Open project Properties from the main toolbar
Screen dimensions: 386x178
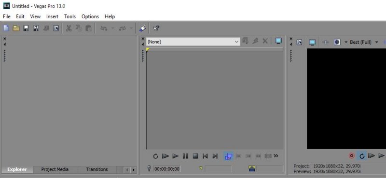pos(56,28)
